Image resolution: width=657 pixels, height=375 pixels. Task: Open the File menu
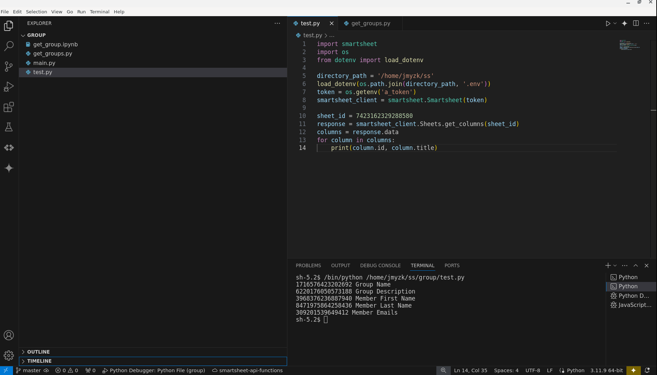pyautogui.click(x=5, y=12)
